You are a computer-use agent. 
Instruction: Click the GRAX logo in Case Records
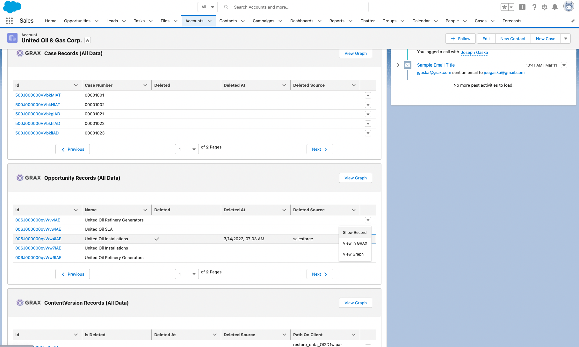[29, 53]
